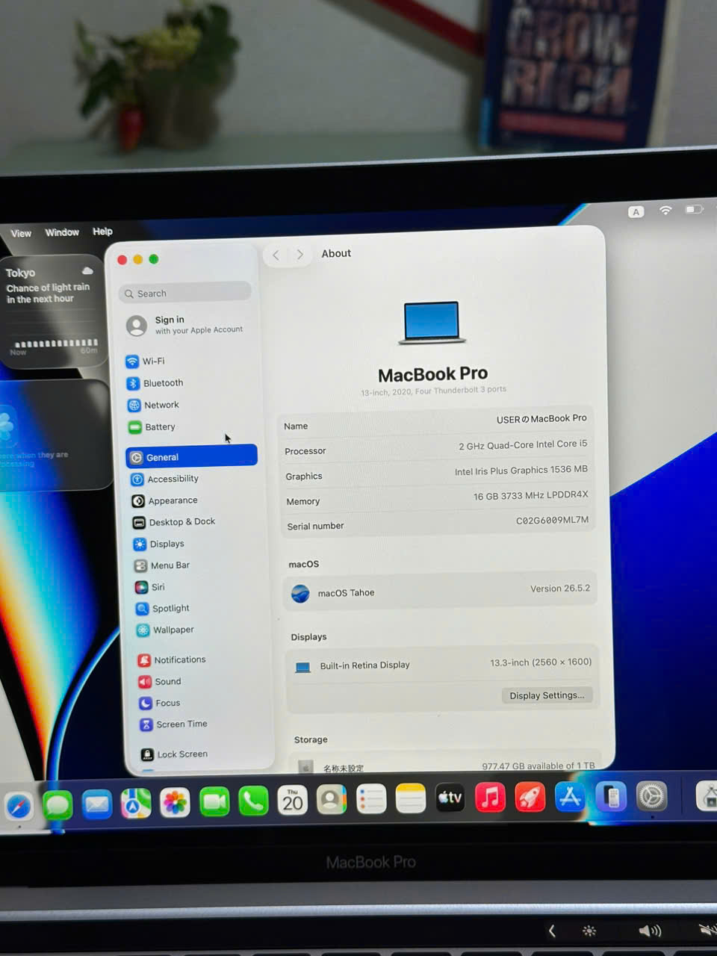Open Accessibility settings
Image resolution: width=717 pixels, height=956 pixels.
pyautogui.click(x=165, y=479)
